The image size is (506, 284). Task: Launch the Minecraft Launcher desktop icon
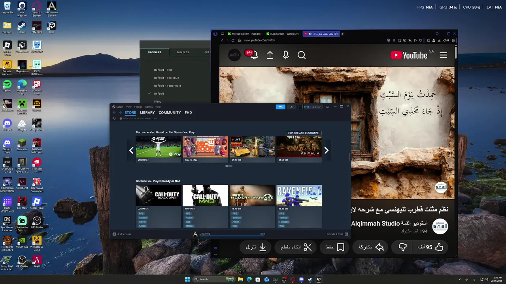pyautogui.click(x=22, y=105)
